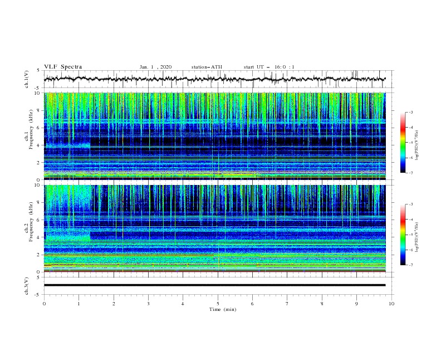Click the ch.1 spectrogram color bar
Screen dimensions: 441x341
coord(403,143)
